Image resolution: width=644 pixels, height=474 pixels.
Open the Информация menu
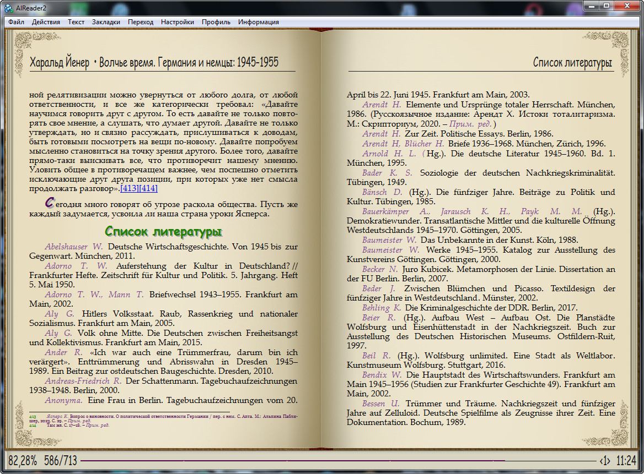tap(259, 22)
